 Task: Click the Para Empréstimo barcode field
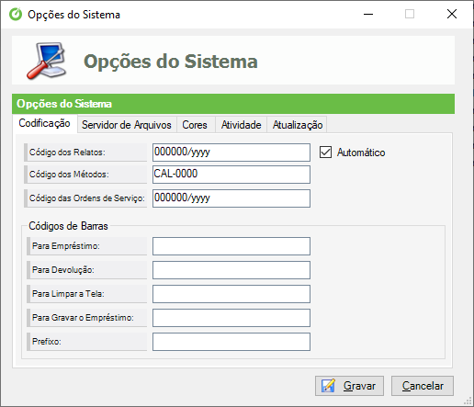[x=231, y=246]
